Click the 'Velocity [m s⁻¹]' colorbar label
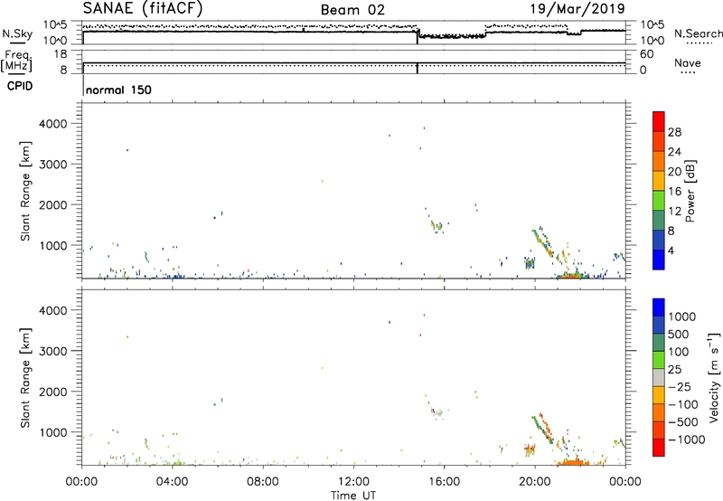The width and height of the screenshot is (723, 501). click(x=714, y=377)
